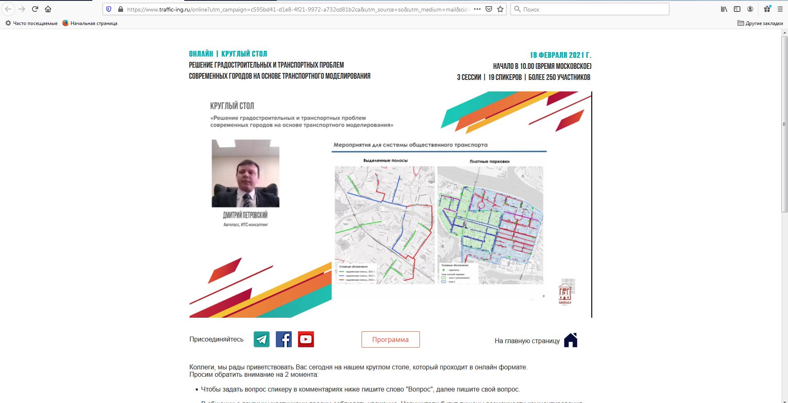The height and width of the screenshot is (403, 788).
Task: Toggle the sidebar view
Action: (737, 9)
